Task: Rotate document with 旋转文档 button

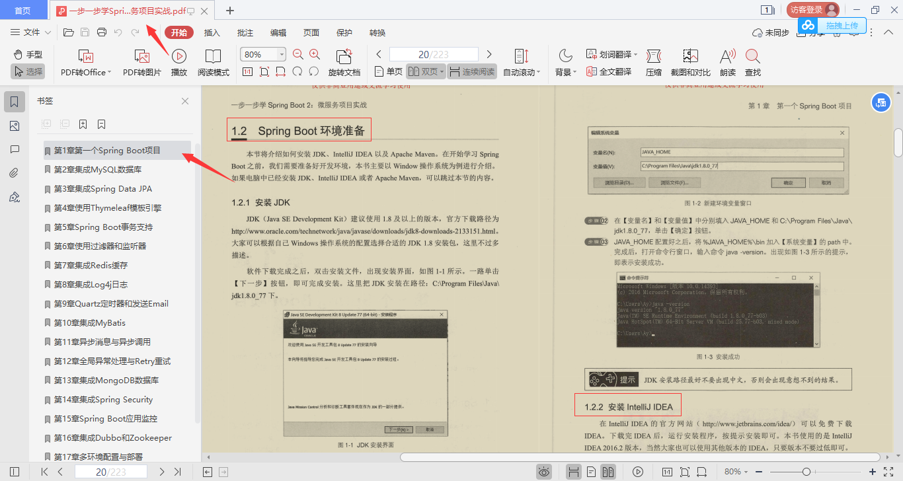Action: 344,63
